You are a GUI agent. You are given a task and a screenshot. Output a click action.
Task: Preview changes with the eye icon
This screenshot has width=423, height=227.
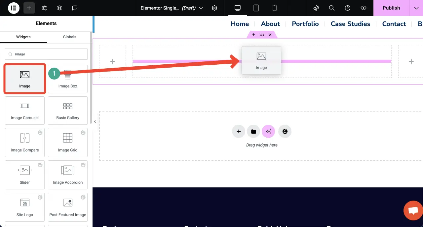[364, 8]
